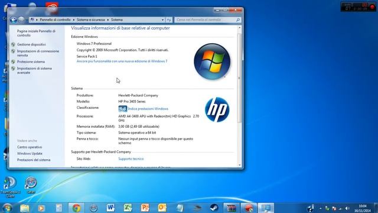Follow the Supporto tecnico link
Image resolution: width=378 pixels, height=213 pixels.
coord(131,159)
